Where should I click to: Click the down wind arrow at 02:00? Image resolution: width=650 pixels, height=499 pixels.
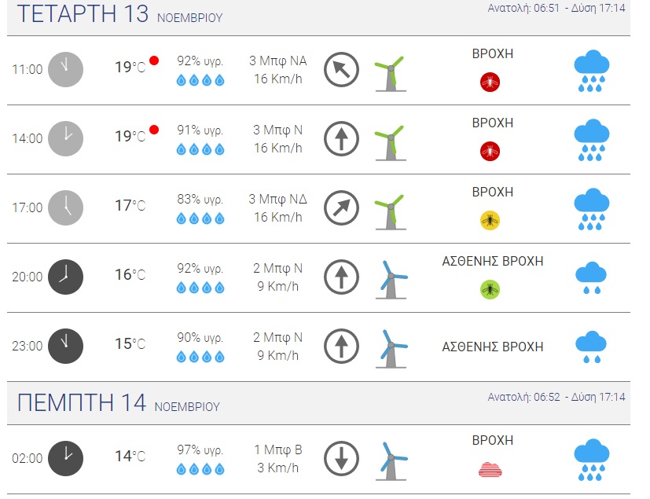(341, 459)
